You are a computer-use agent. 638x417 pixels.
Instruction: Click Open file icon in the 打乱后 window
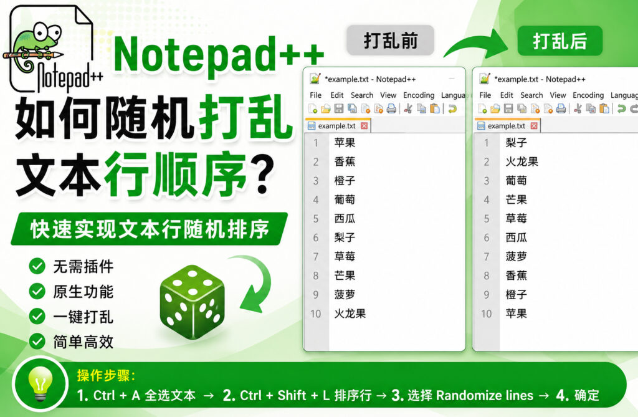(495, 108)
